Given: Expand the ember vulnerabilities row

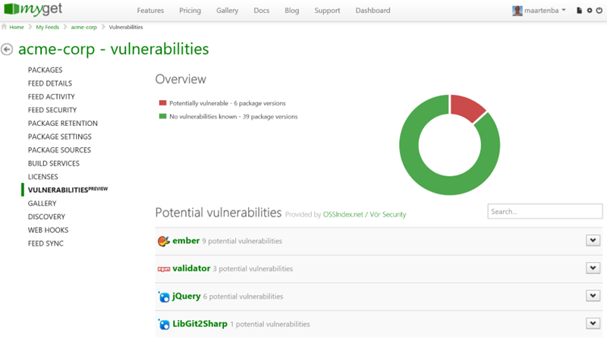Looking at the screenshot, I should tap(593, 241).
